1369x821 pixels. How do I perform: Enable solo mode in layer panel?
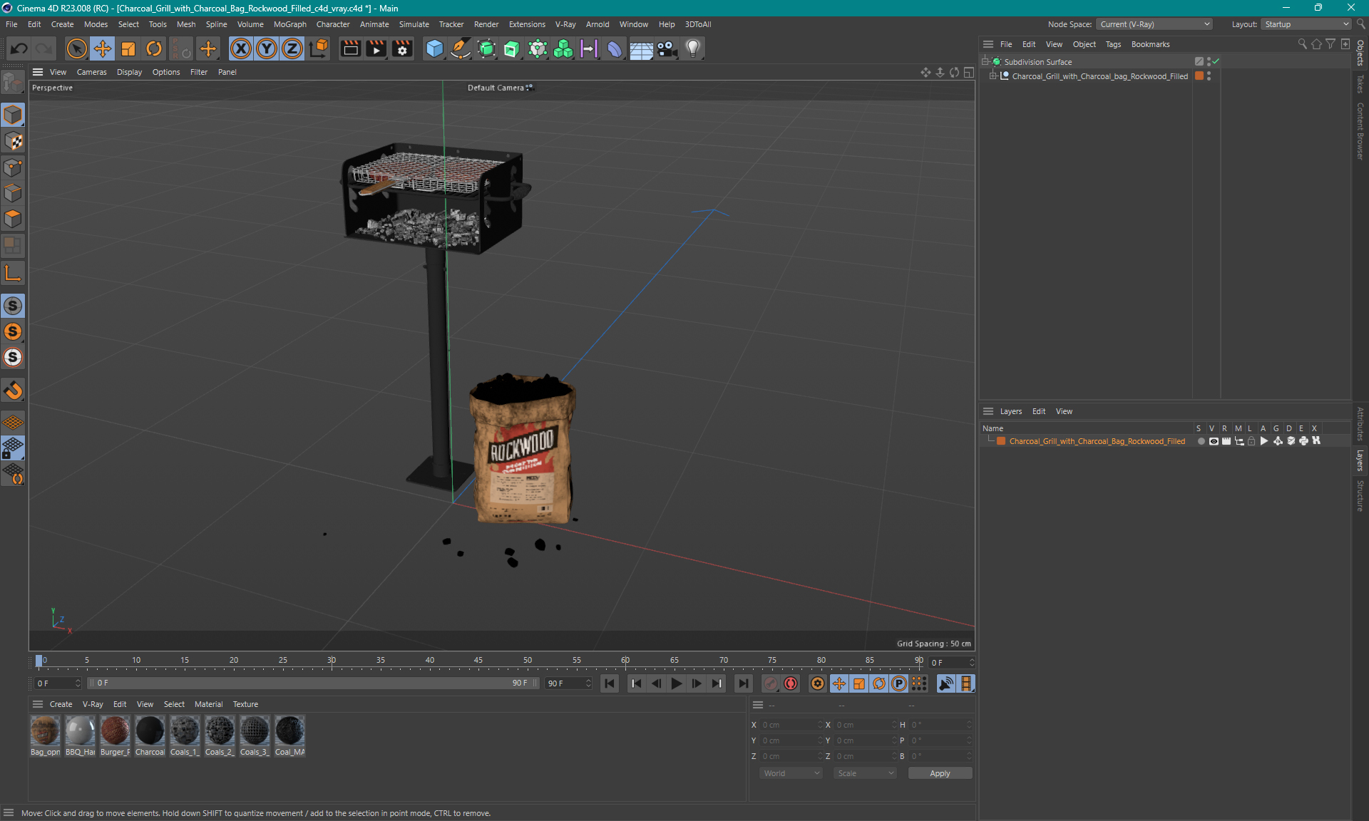(1199, 441)
